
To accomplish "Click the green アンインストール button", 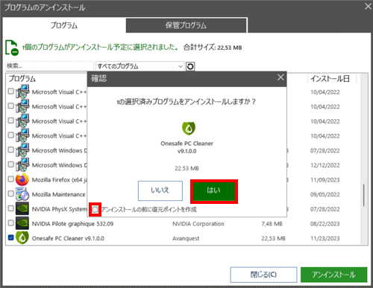I will coord(333,275).
